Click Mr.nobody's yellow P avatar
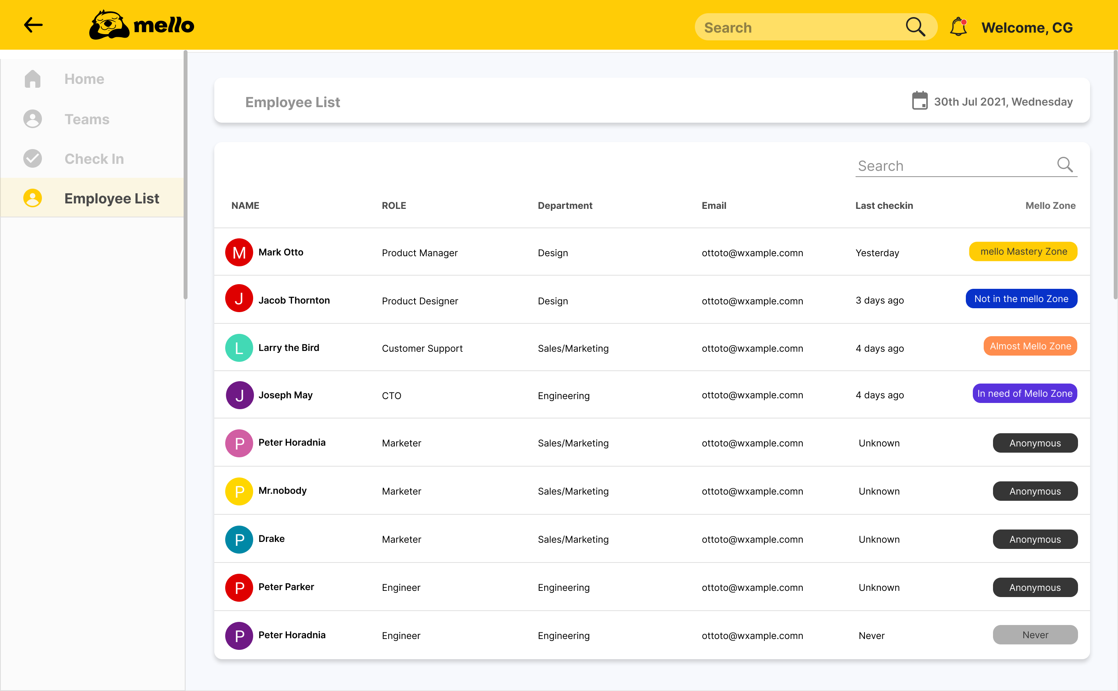Viewport: 1118px width, 691px height. (x=239, y=491)
